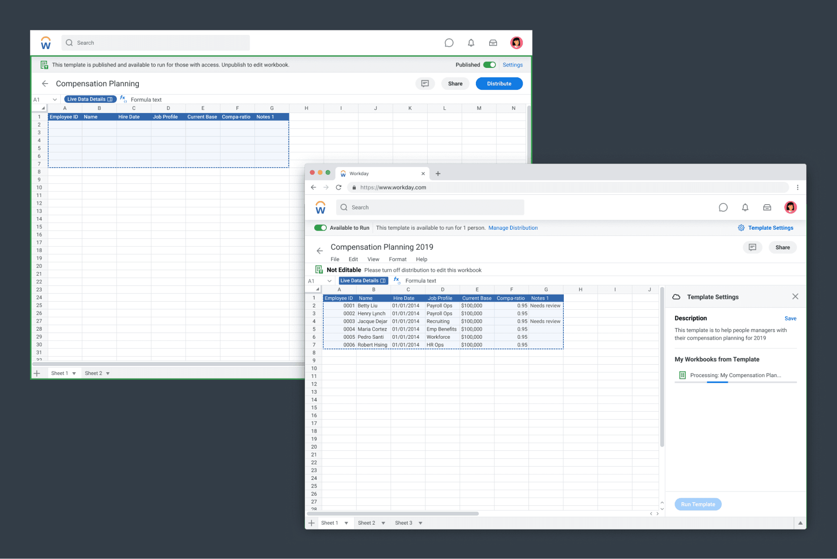Go back in browser history
This screenshot has height=559, width=837.
(x=313, y=187)
